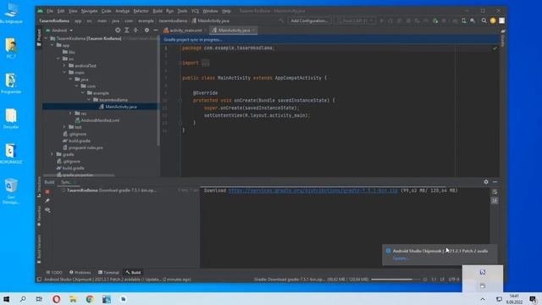This screenshot has height=305, width=542.
Task: Collapse the example package
Action: (83, 93)
